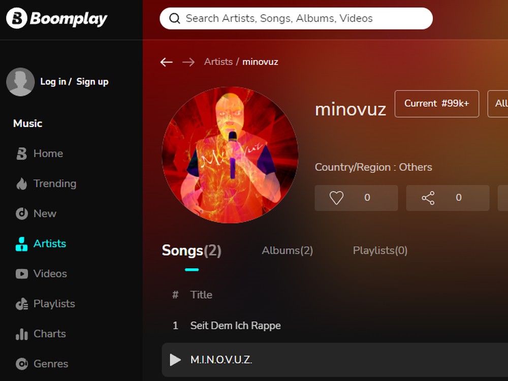The height and width of the screenshot is (381, 508).
Task: Go to Videos in sidebar
Action: tap(50, 273)
